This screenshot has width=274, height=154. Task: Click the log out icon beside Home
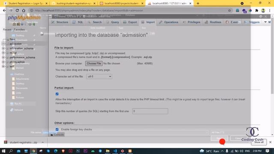coord(18,24)
